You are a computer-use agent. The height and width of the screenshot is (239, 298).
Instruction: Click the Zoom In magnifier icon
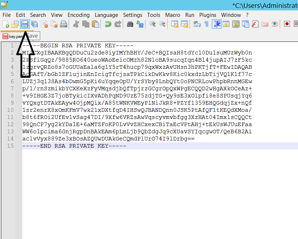(153, 24)
